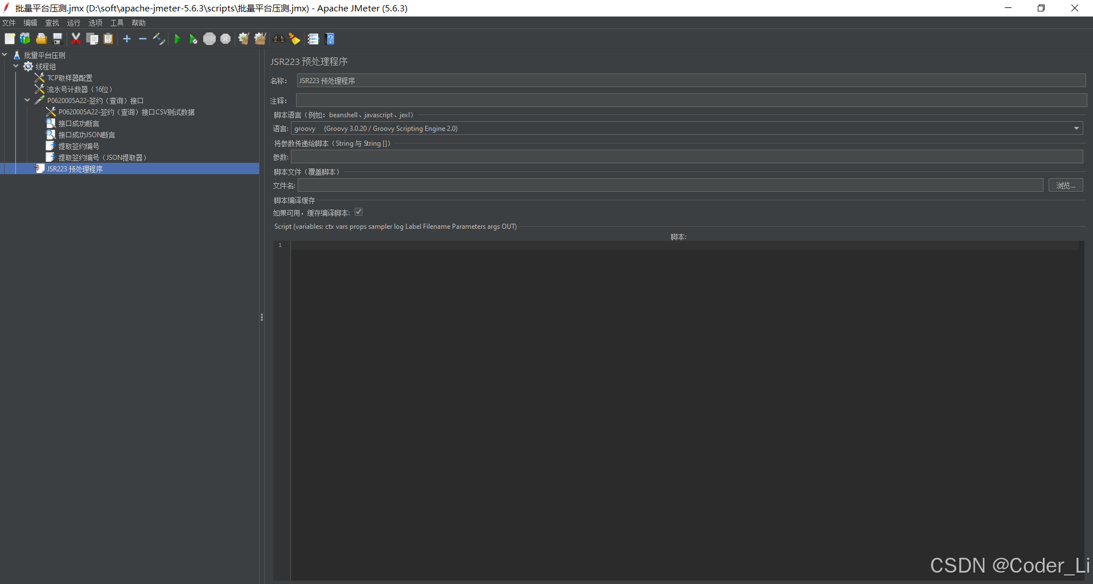Click the panel split divider handle
Screen dimensions: 1093x584
click(x=262, y=317)
